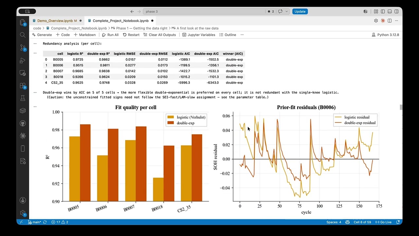Click the logistic residual legend line

[338, 117]
